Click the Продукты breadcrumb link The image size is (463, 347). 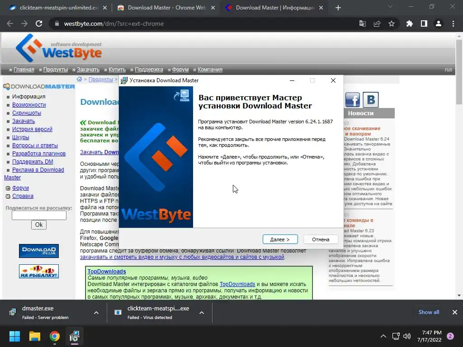tap(101, 80)
